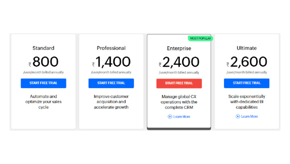Click the ₹800 Standard price
290x164 pixels.
[x=43, y=62]
